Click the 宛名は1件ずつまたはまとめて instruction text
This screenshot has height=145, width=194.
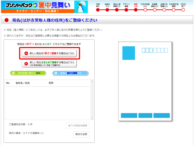pyautogui.click(x=49, y=44)
